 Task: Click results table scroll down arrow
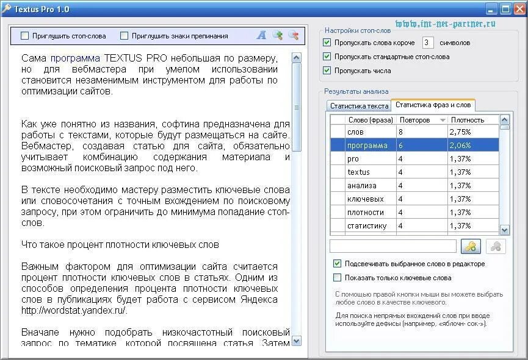point(504,230)
